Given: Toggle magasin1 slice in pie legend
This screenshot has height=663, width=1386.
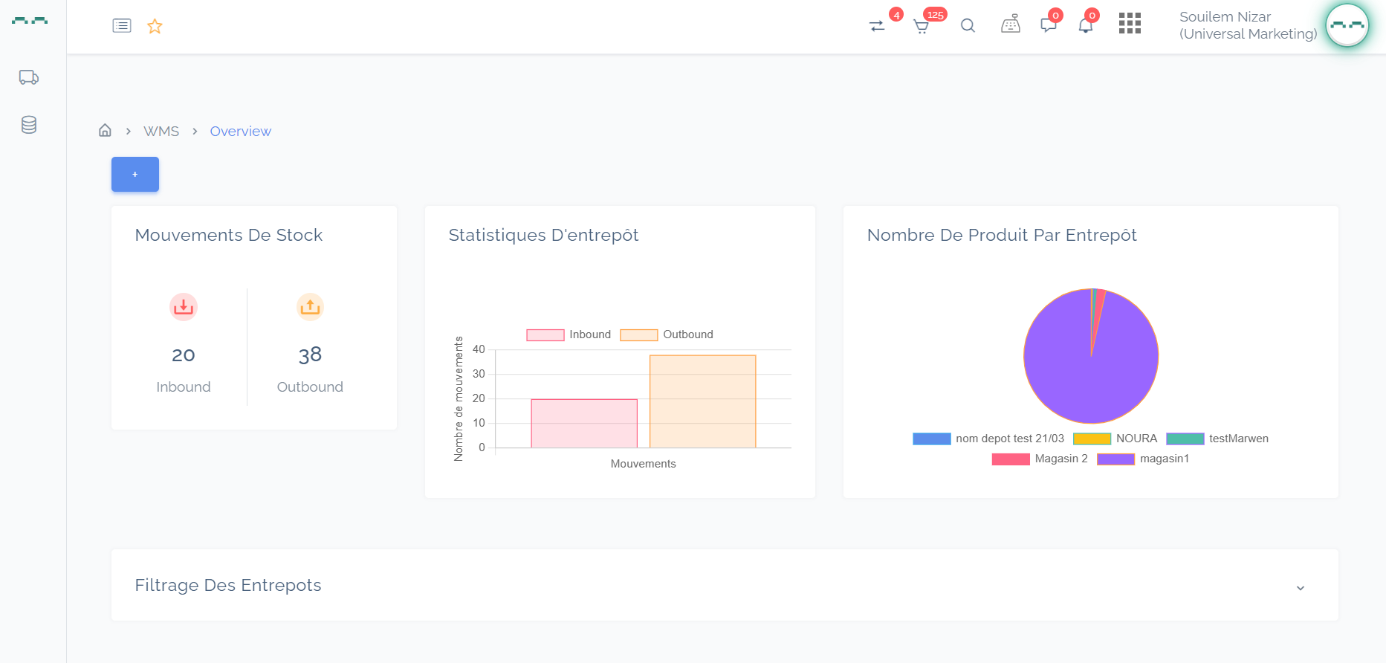Looking at the screenshot, I should pos(1143,459).
